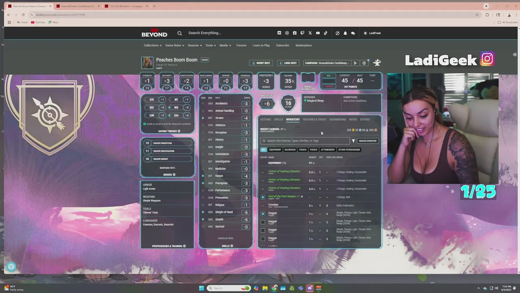520x293 pixels.
Task: Open the forum chat icon beside Instagram
Action: tap(279, 33)
